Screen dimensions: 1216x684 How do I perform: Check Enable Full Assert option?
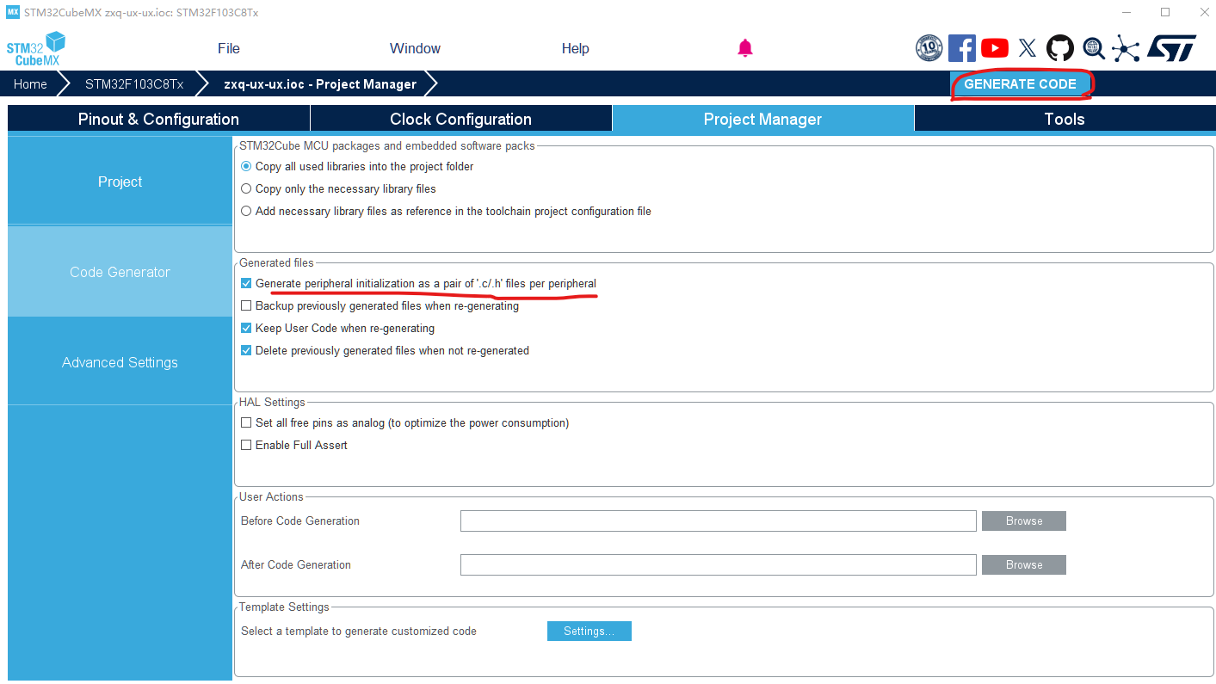246,445
